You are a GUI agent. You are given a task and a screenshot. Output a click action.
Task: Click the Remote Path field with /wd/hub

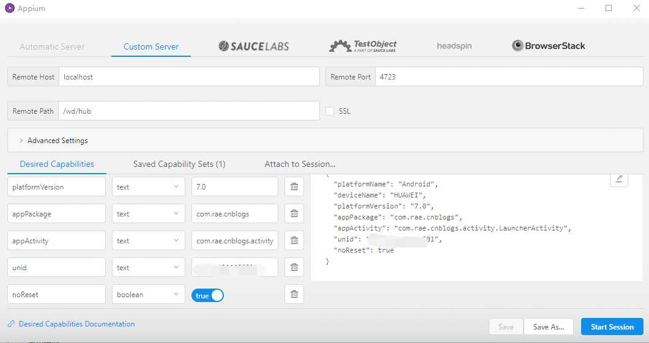(x=189, y=111)
